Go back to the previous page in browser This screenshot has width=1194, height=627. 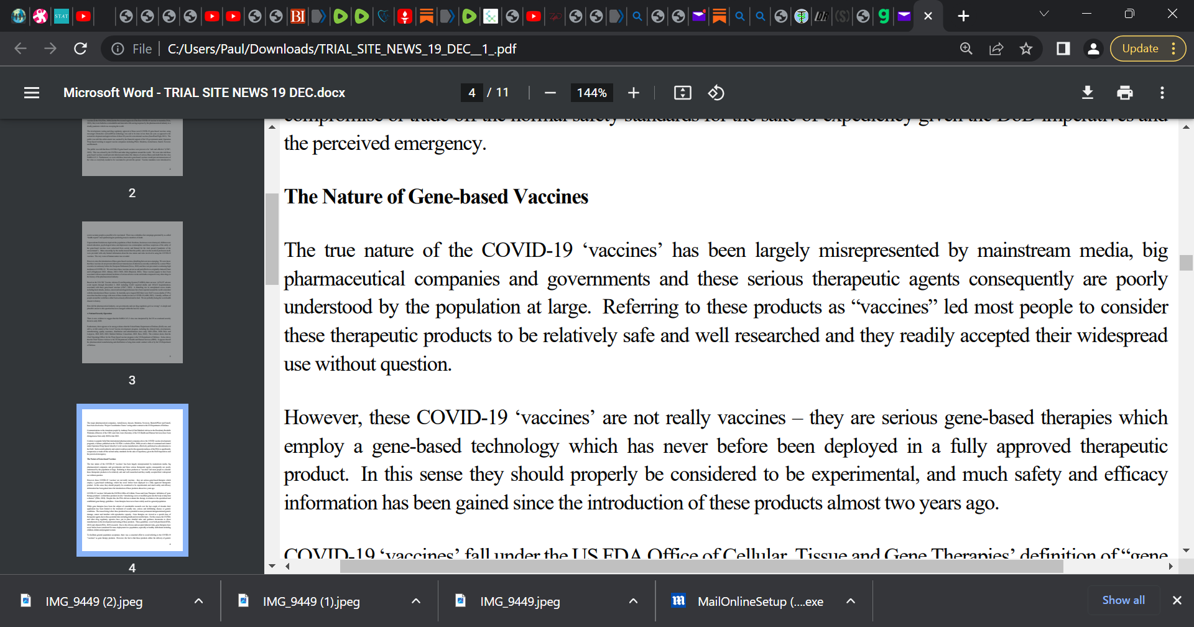tap(21, 49)
